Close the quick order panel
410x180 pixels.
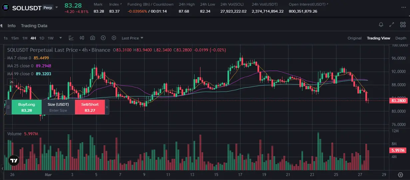pos(107,107)
